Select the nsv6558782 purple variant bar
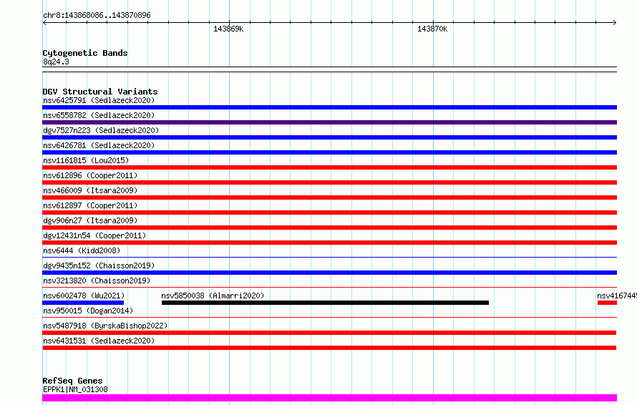 coord(329,122)
